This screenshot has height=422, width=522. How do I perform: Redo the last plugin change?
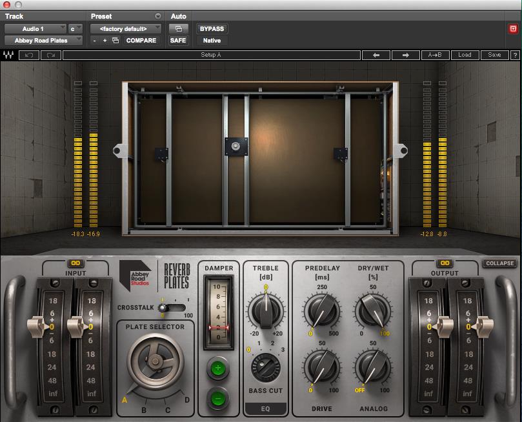pos(51,55)
